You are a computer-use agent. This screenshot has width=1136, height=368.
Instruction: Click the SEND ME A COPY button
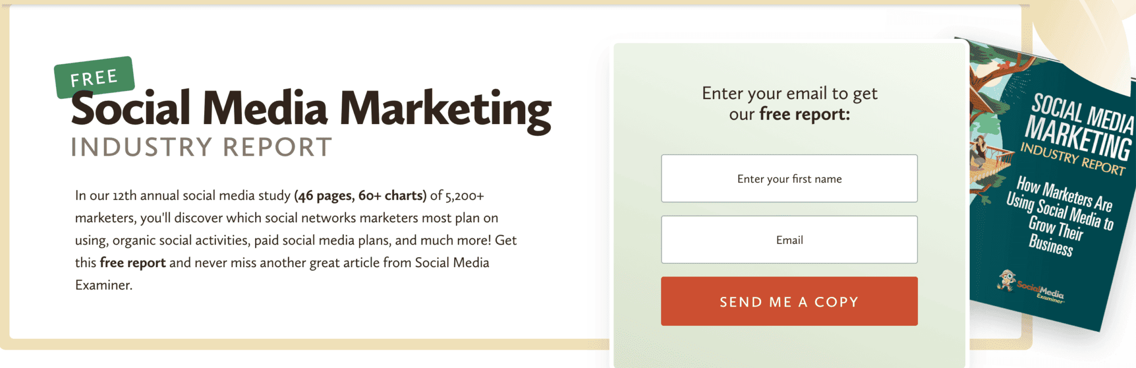coord(789,301)
